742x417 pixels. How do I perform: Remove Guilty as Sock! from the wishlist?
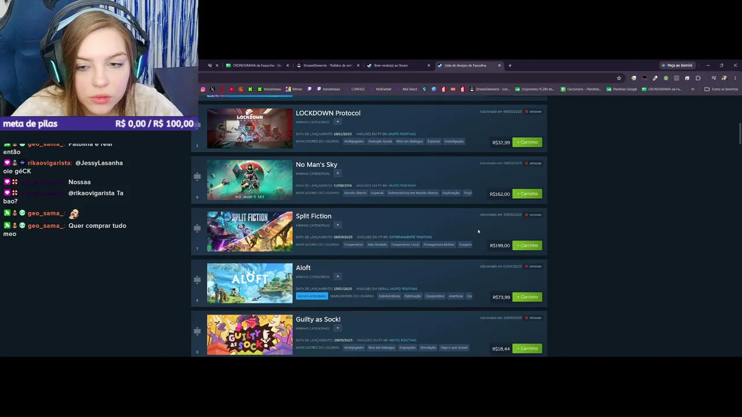tap(533, 318)
